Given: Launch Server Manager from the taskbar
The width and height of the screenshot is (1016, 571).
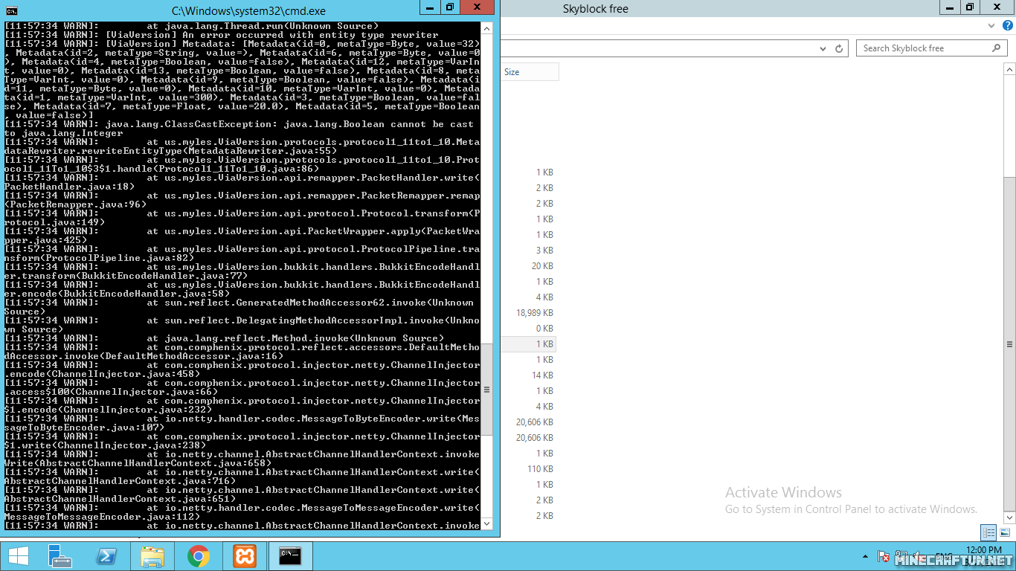Looking at the screenshot, I should click(x=60, y=556).
